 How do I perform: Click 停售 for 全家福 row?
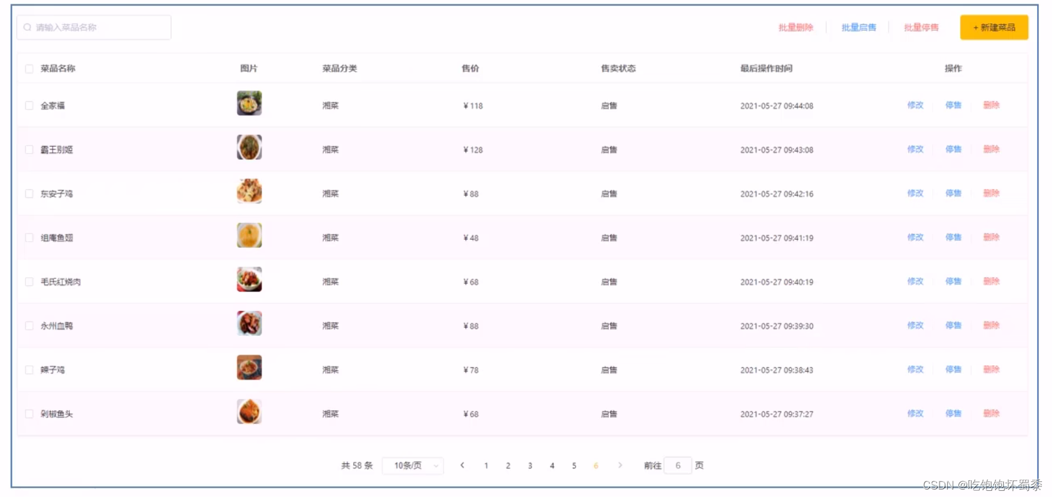click(x=953, y=106)
